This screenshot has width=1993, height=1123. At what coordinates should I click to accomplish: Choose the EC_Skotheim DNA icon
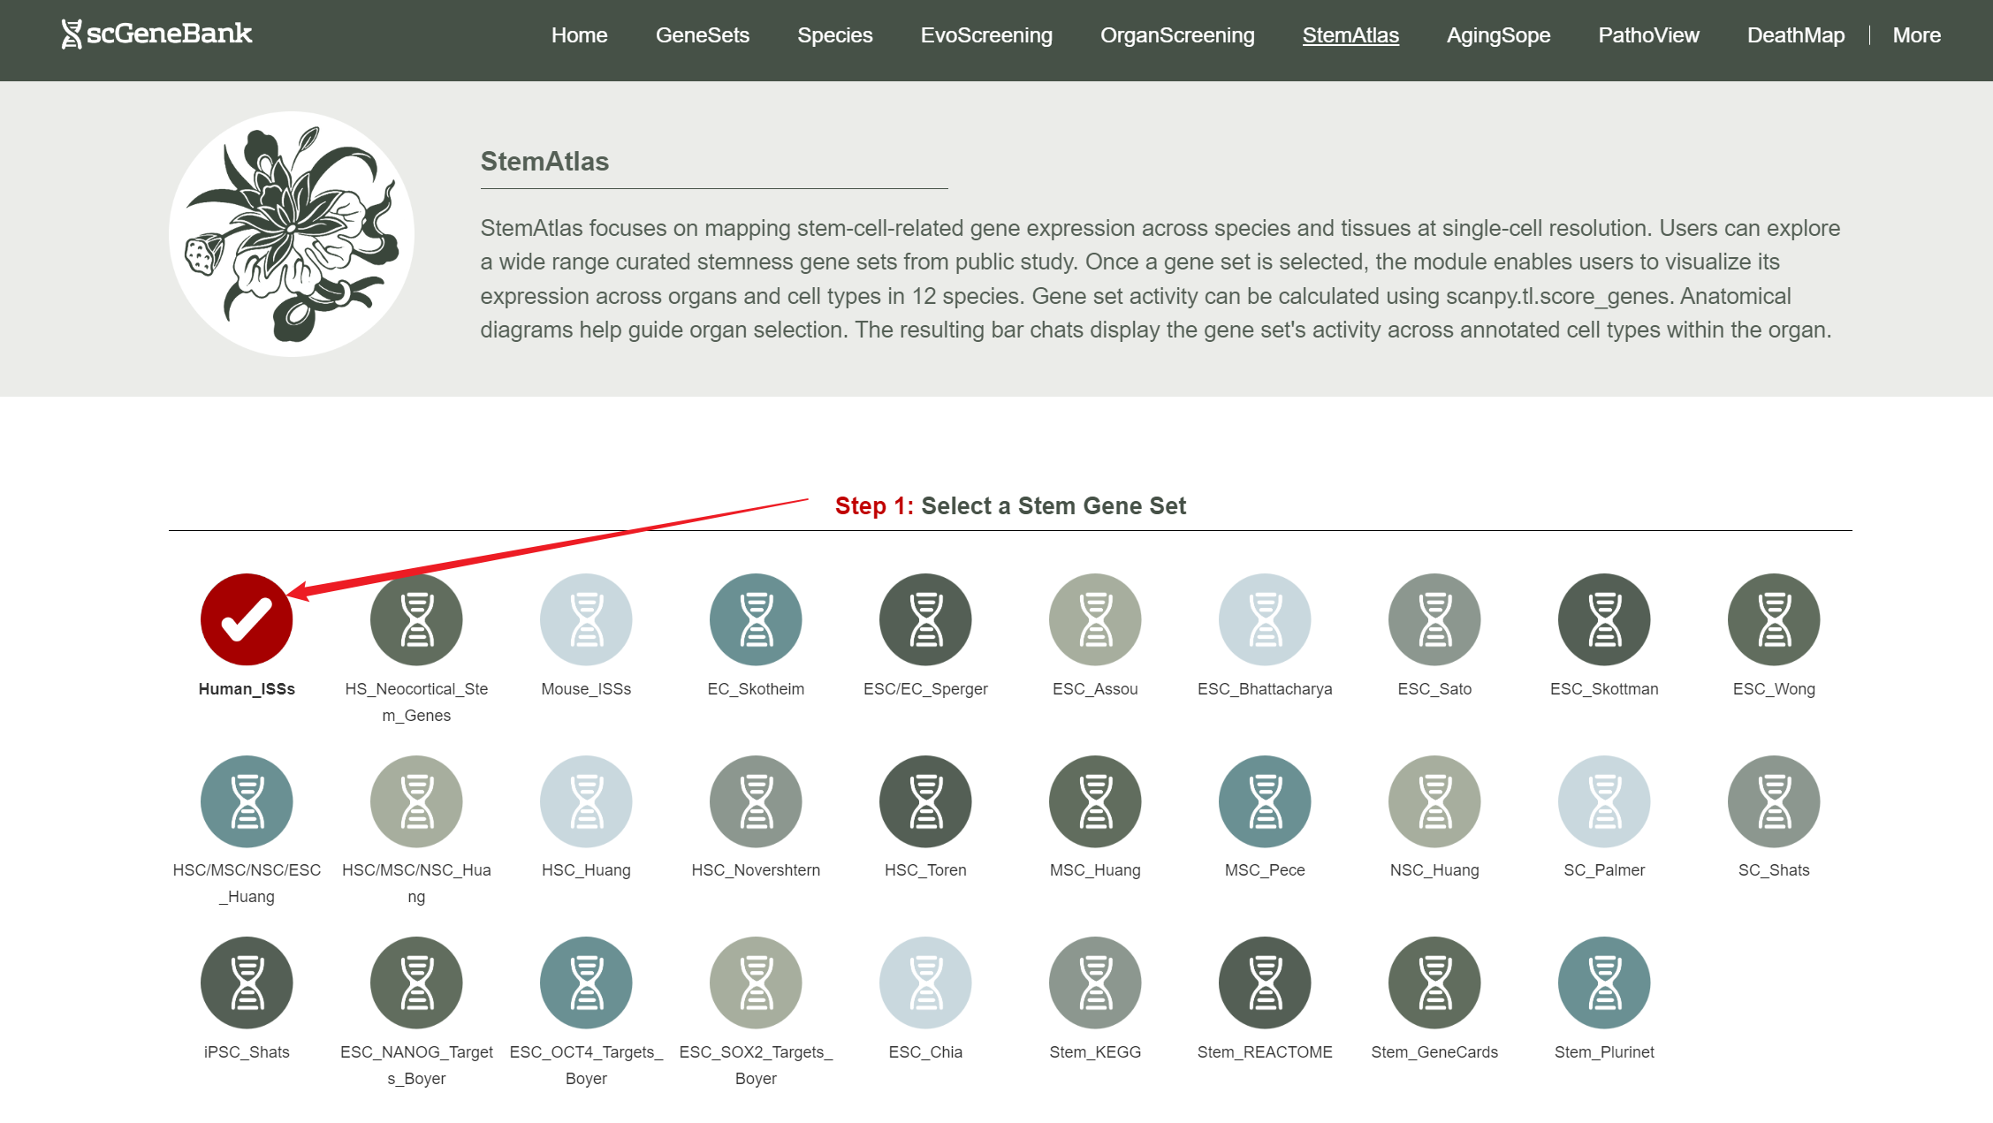[756, 619]
